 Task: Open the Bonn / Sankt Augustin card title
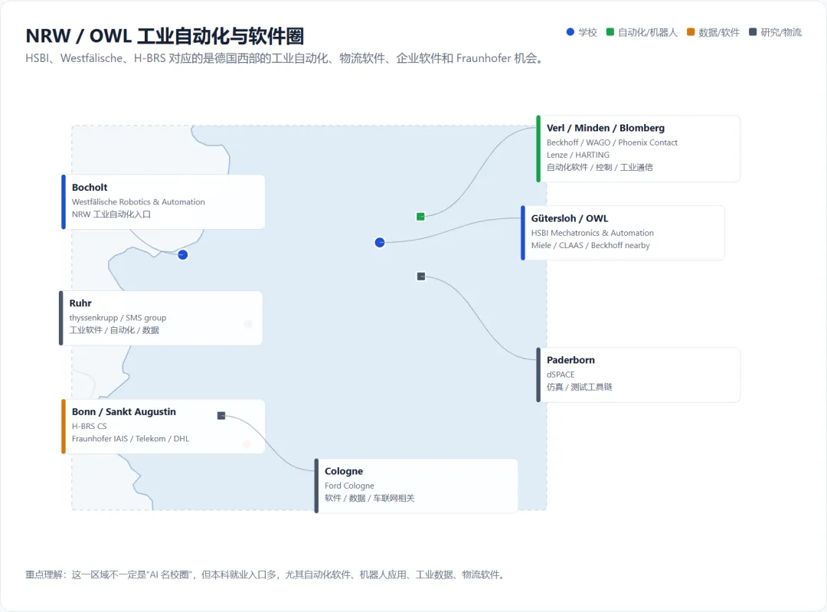pos(124,412)
